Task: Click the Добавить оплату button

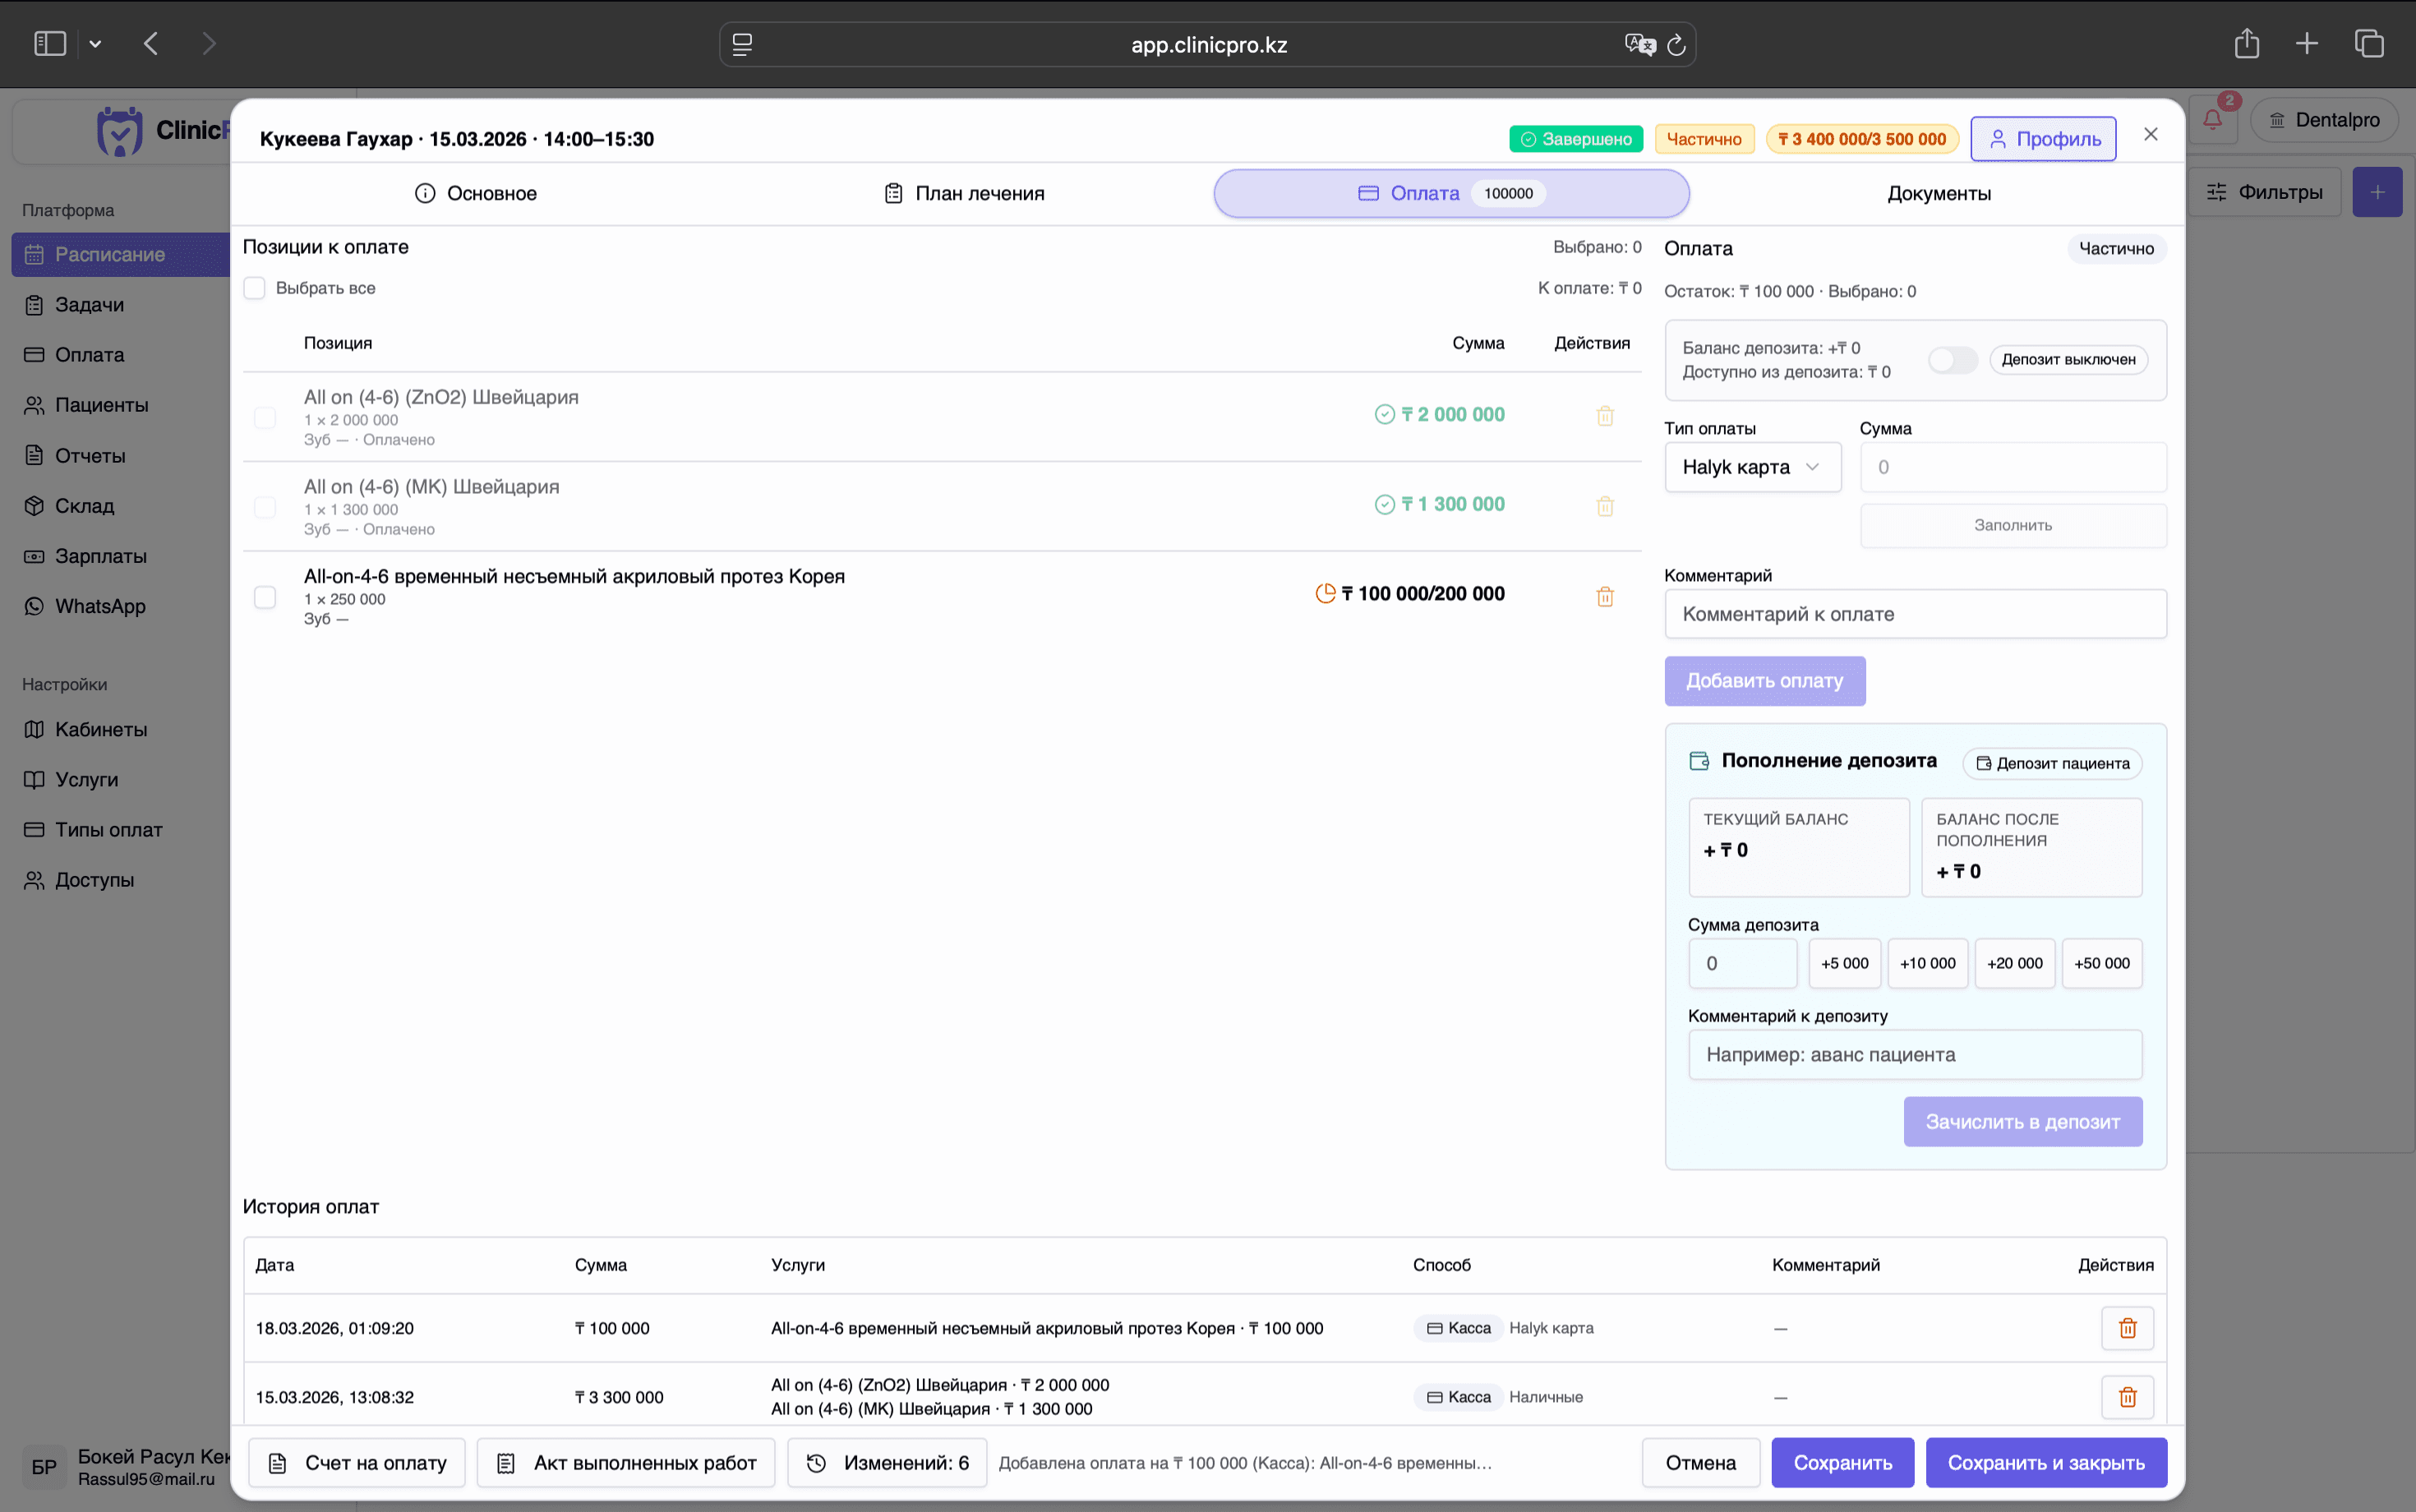Action: (x=1764, y=680)
